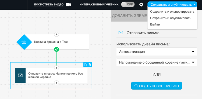The width and height of the screenshot is (202, 99).
Task: Click the top connector of cart node
Action: (x=56, y=34)
